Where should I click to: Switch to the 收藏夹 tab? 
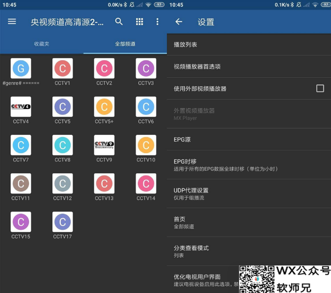coord(41,44)
